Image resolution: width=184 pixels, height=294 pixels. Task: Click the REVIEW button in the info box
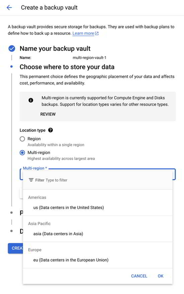48,114
